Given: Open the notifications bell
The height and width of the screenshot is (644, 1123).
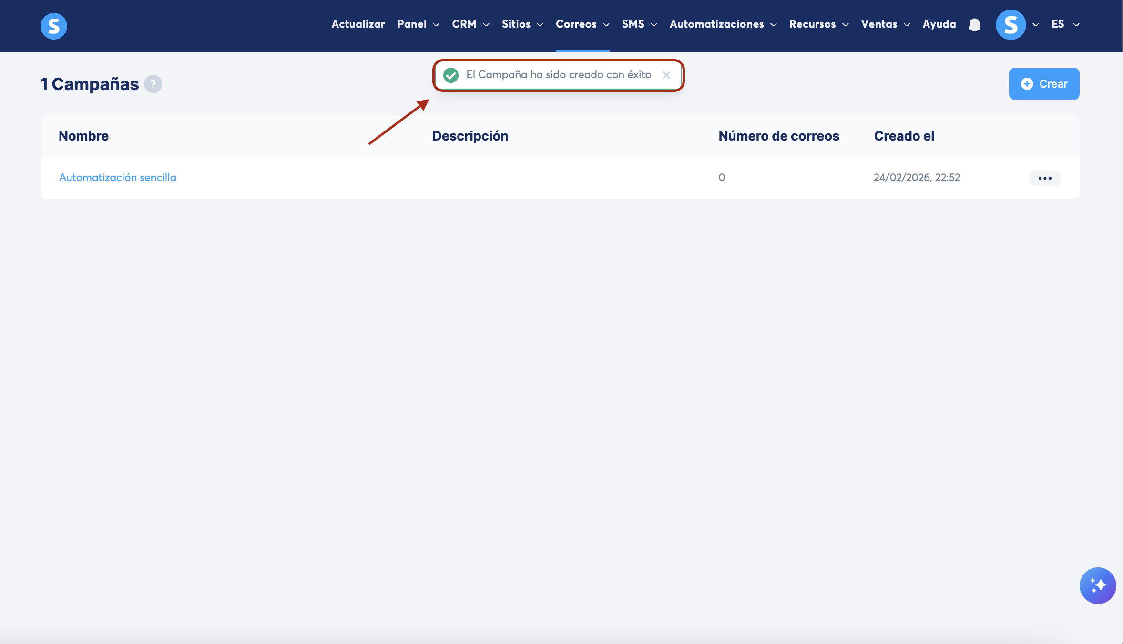Looking at the screenshot, I should [974, 25].
